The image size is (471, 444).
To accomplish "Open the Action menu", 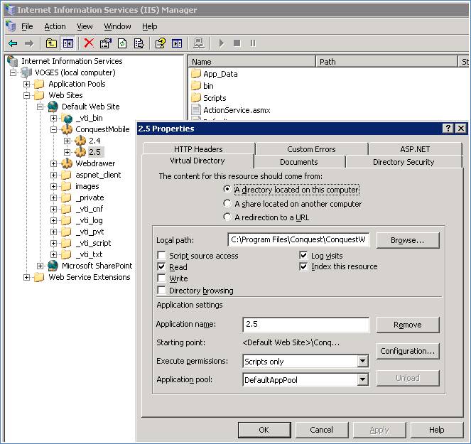I will coord(55,27).
